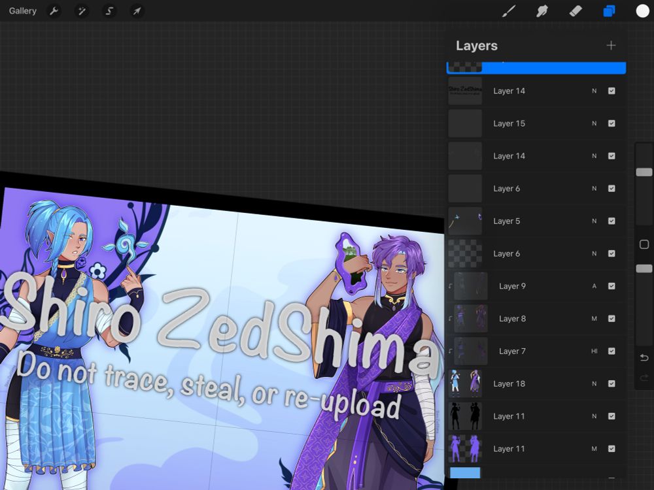Toggle visibility checkbox for Layer 8
This screenshot has width=654, height=490.
coord(611,318)
